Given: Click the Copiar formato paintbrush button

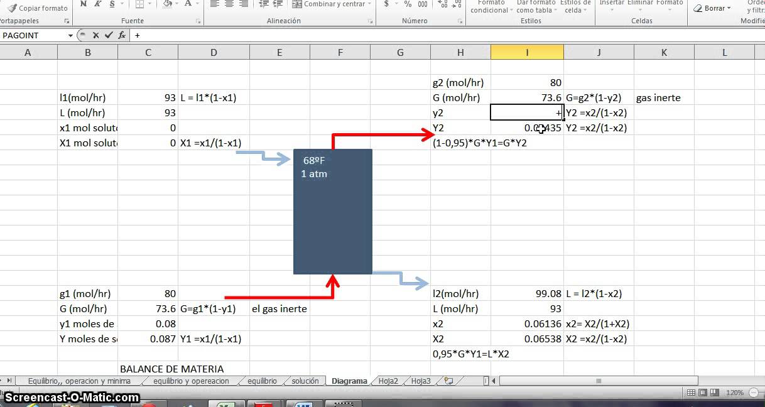Looking at the screenshot, I should 37,8.
